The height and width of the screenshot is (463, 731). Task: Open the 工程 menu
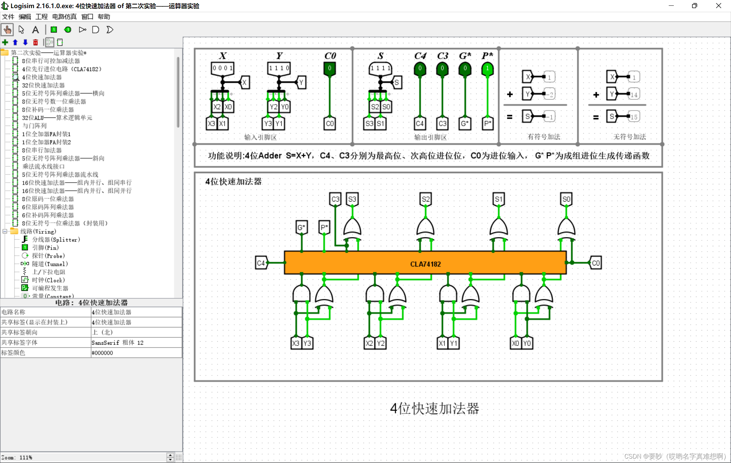pyautogui.click(x=42, y=17)
